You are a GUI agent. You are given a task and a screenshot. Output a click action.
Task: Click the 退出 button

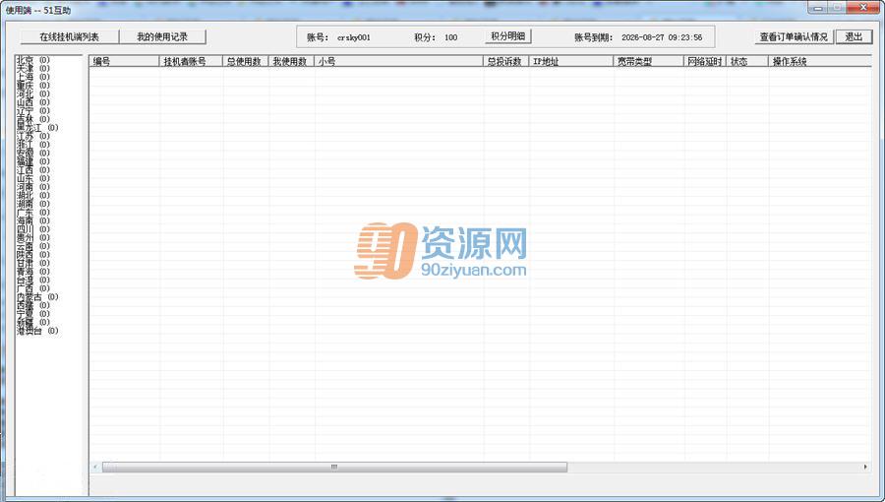(854, 36)
